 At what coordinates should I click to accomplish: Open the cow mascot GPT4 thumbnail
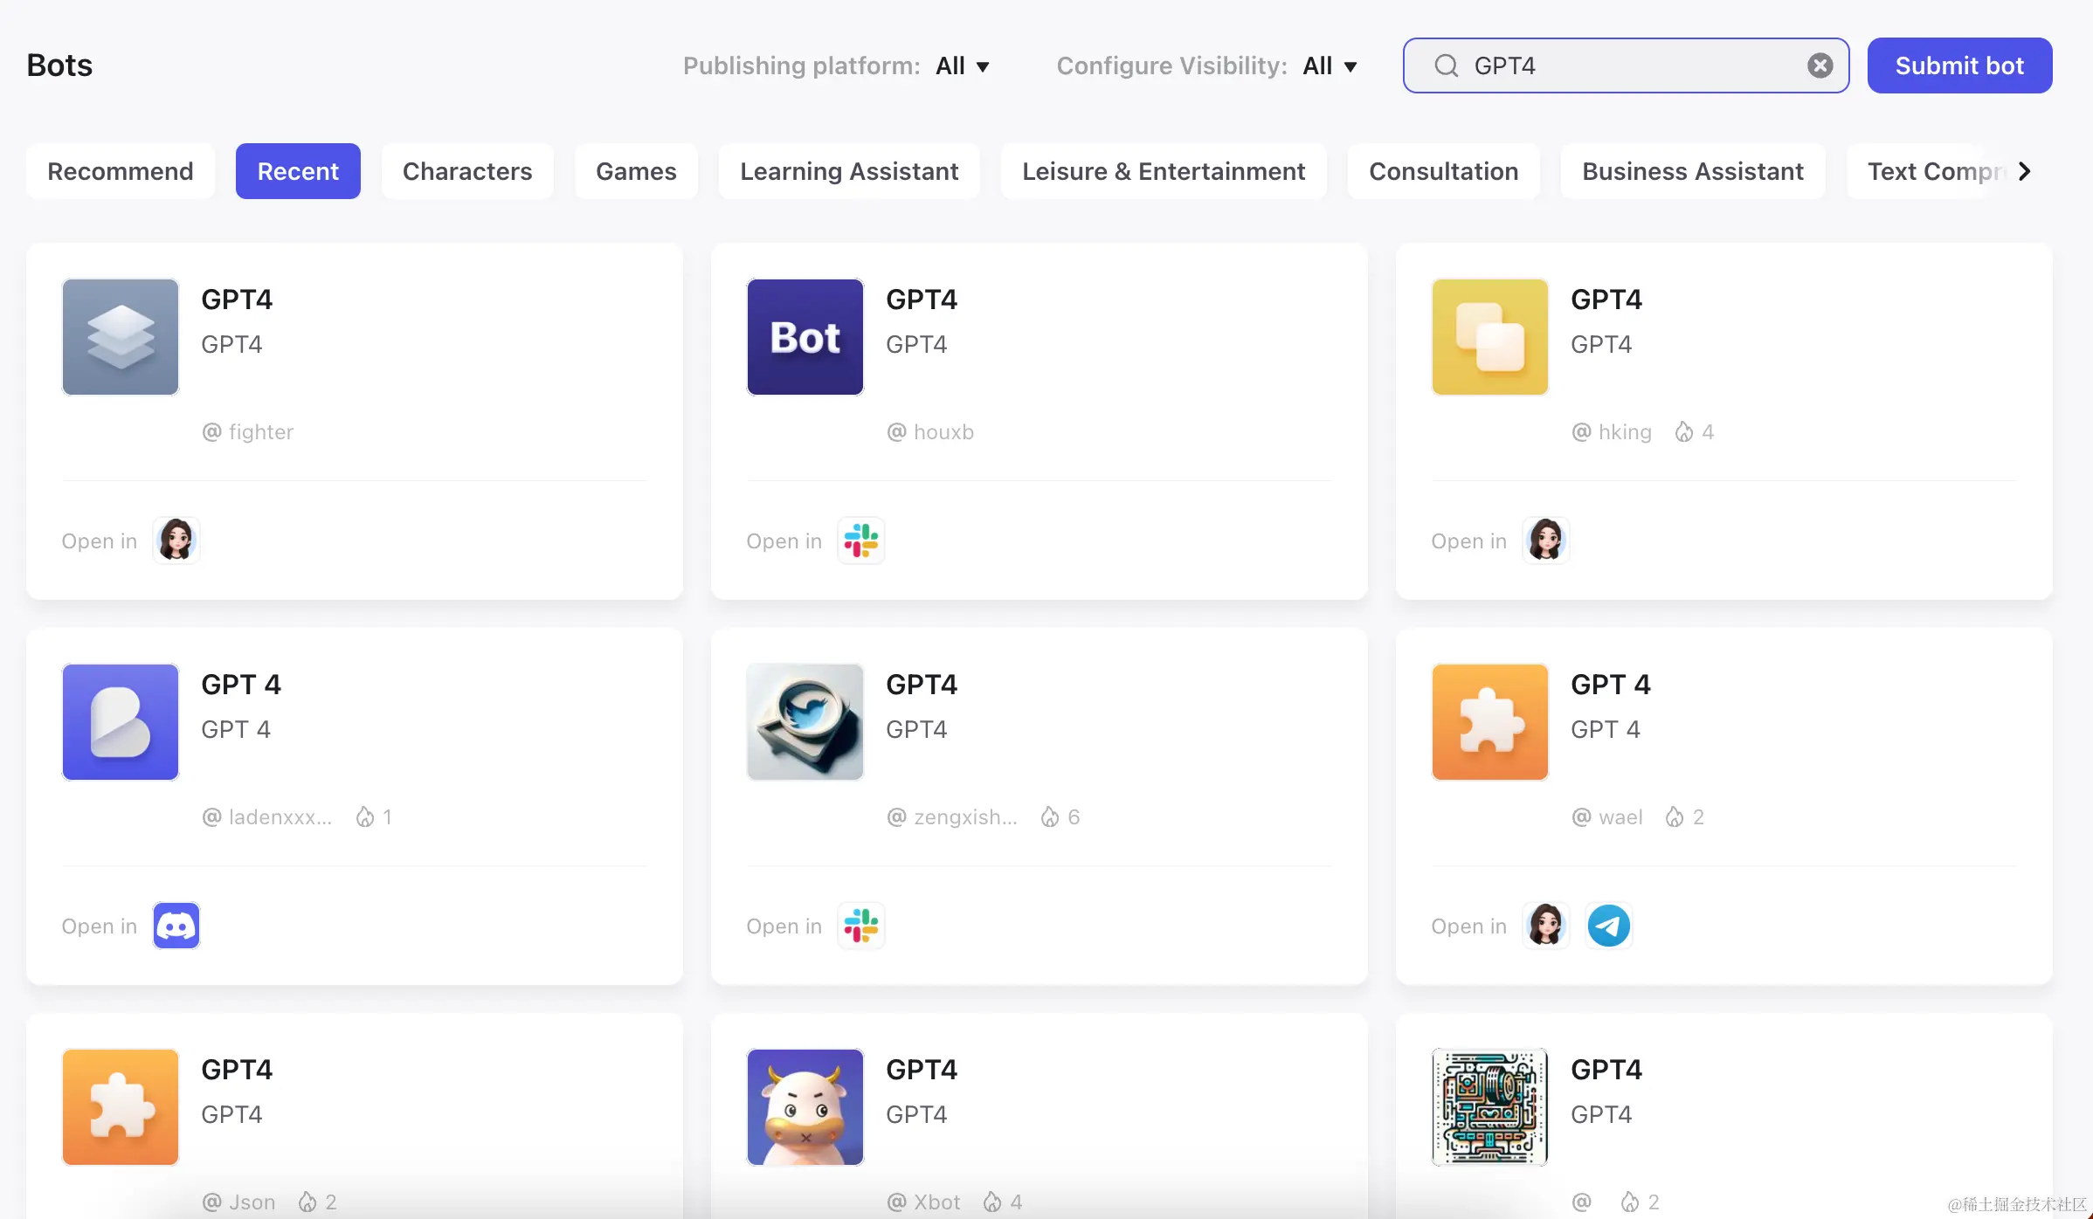[805, 1107]
